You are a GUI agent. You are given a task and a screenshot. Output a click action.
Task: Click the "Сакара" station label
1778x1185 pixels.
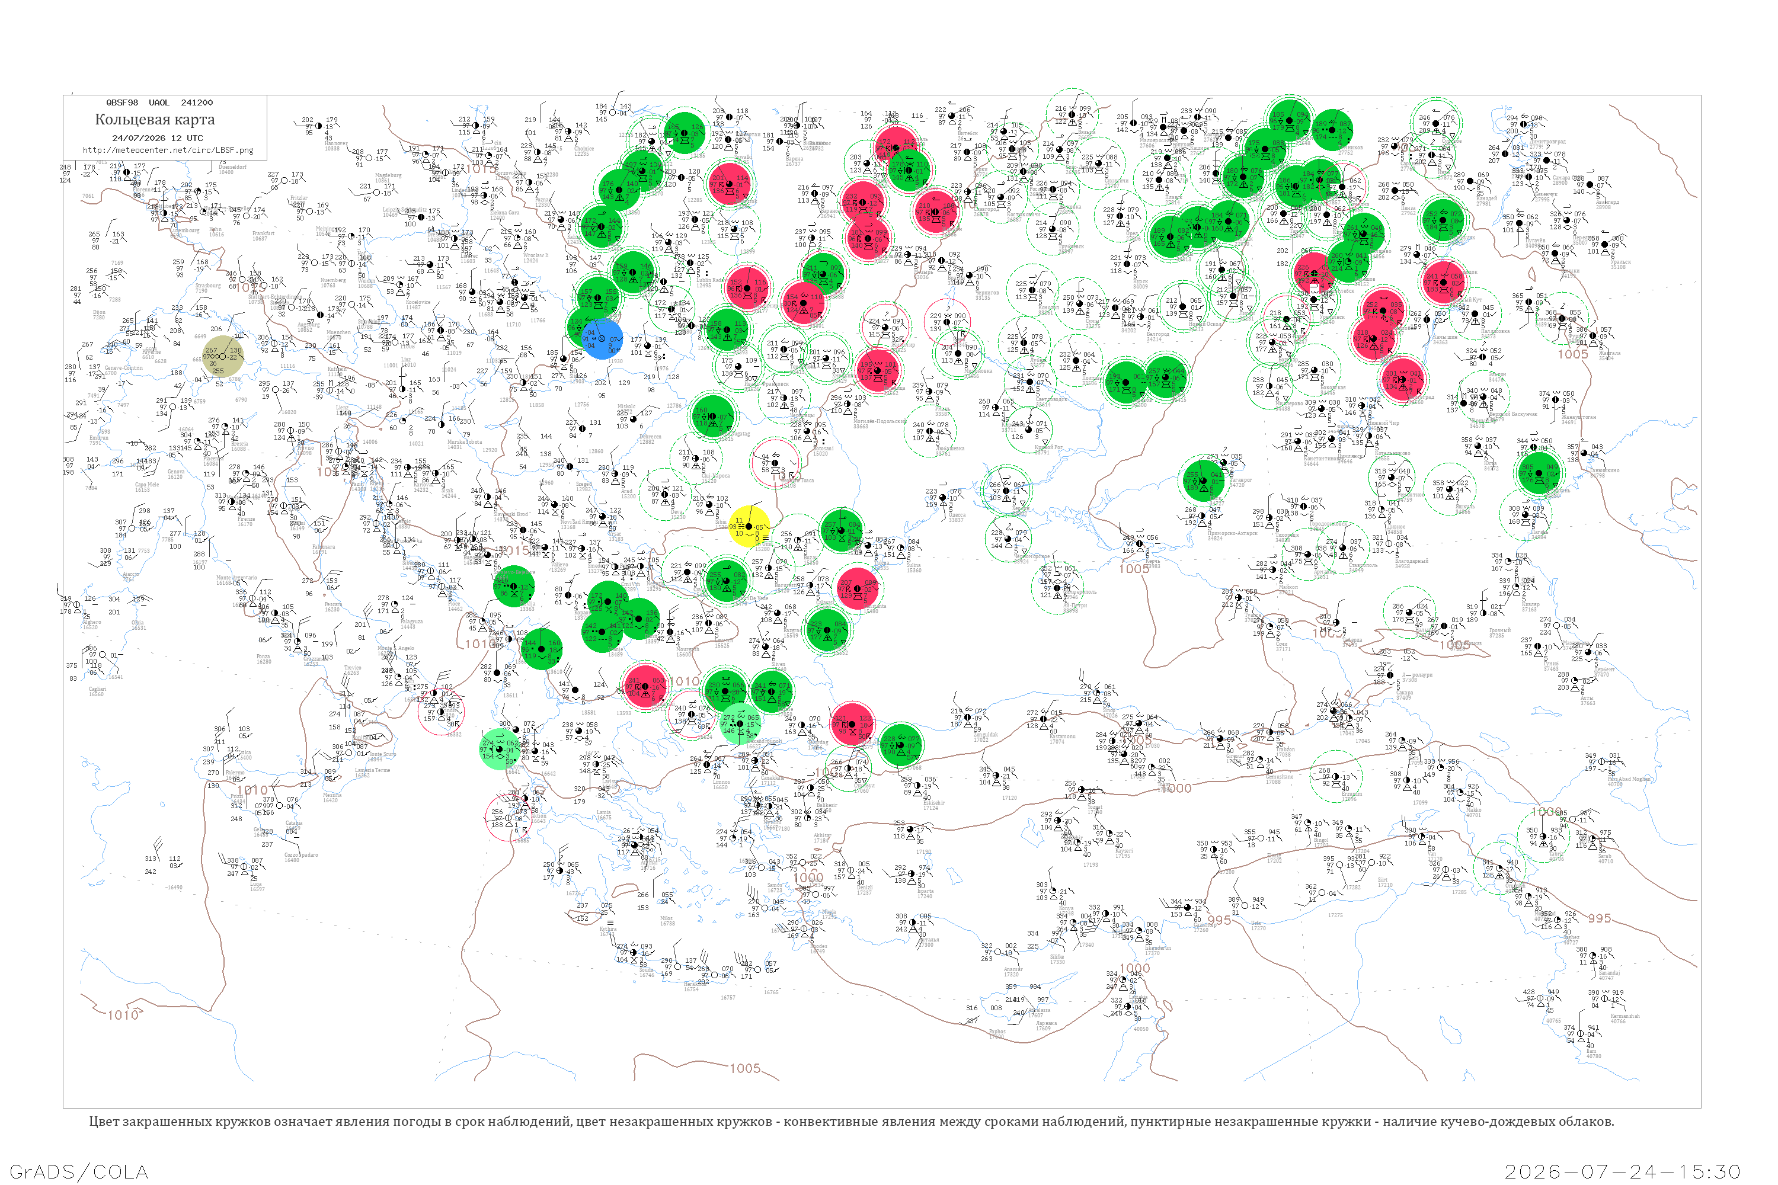1405,692
